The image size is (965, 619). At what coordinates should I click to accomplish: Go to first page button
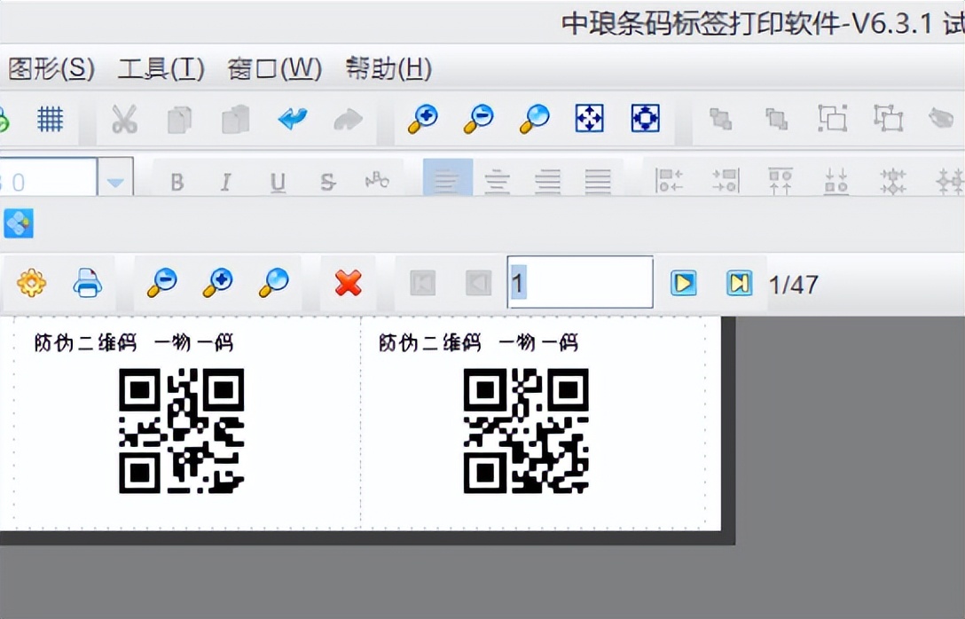click(x=423, y=283)
